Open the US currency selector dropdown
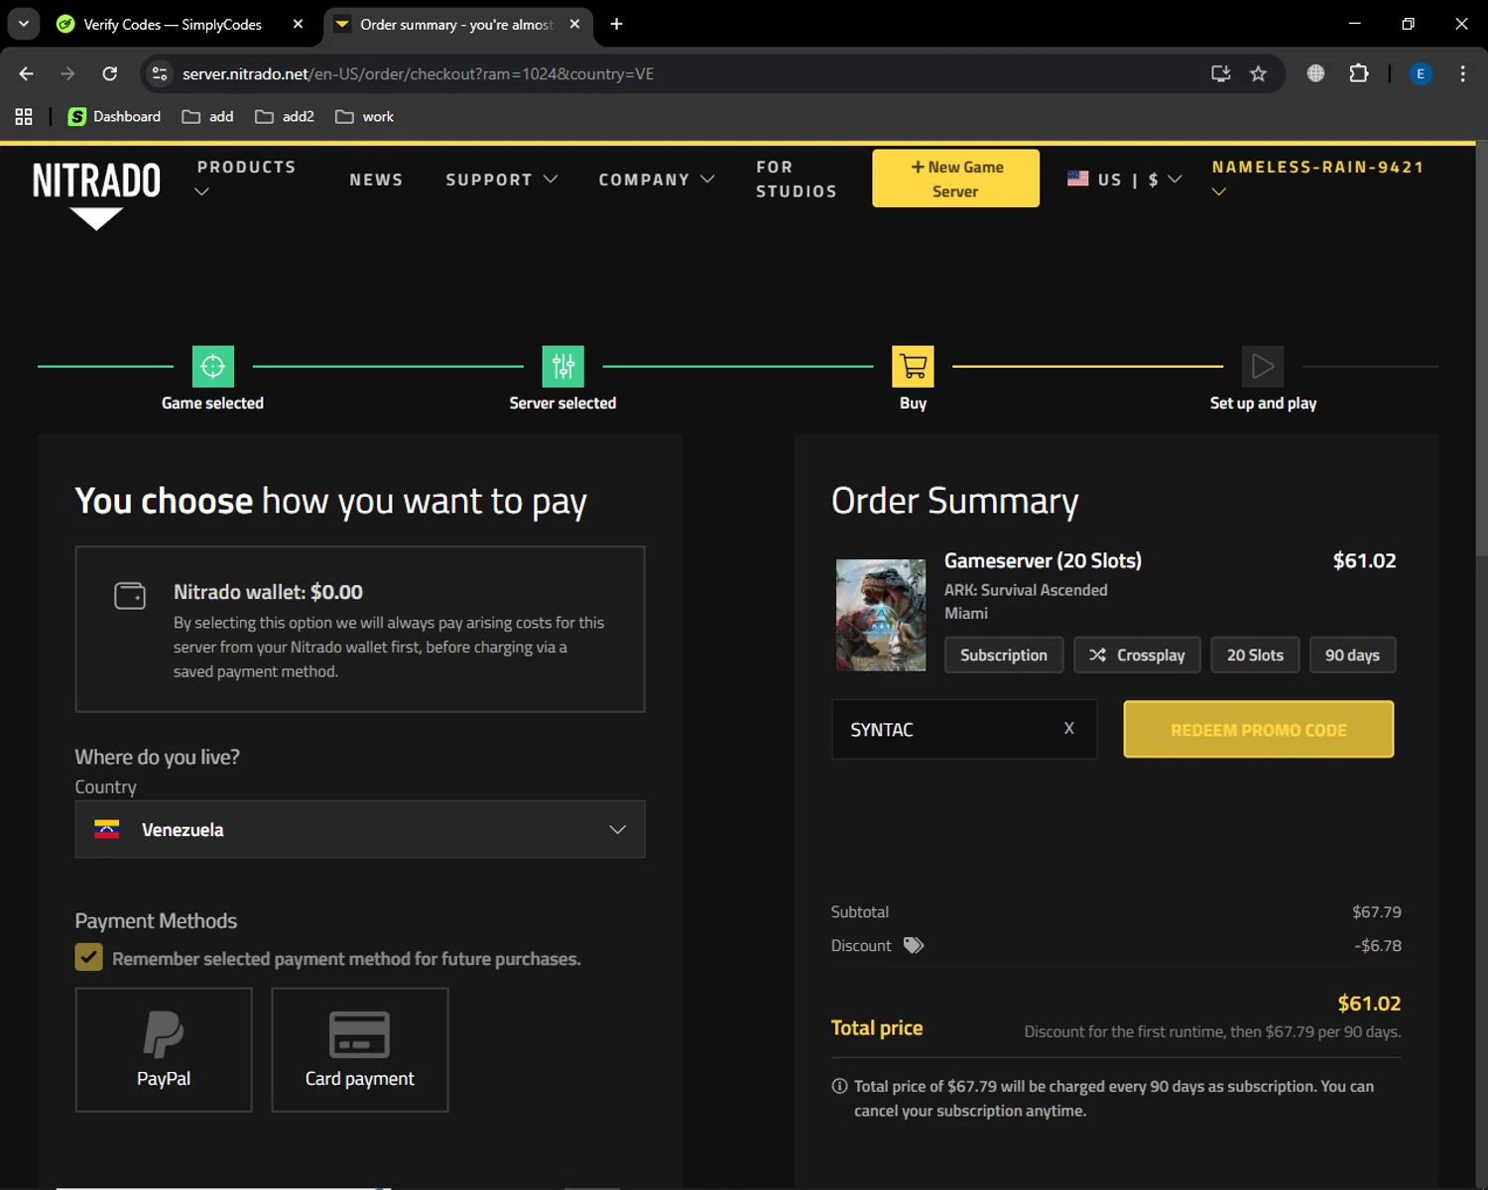Screen dimensions: 1488x1190 click(x=1125, y=179)
